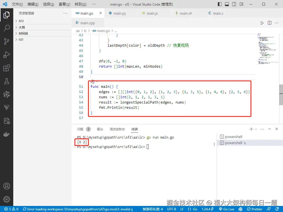Open notifications bell in status bar
Viewport: 283px width, 212px height.
[277, 209]
